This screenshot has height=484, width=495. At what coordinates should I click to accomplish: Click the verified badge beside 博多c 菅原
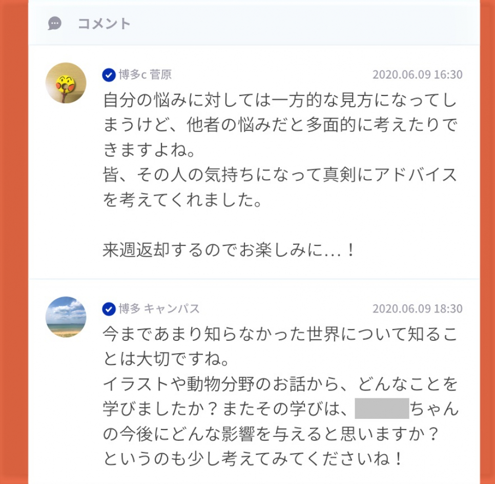coord(109,75)
